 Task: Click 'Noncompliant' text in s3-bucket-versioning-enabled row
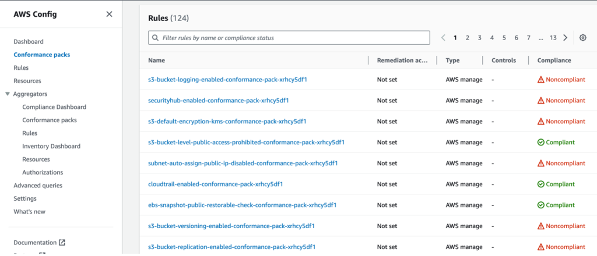pos(566,226)
